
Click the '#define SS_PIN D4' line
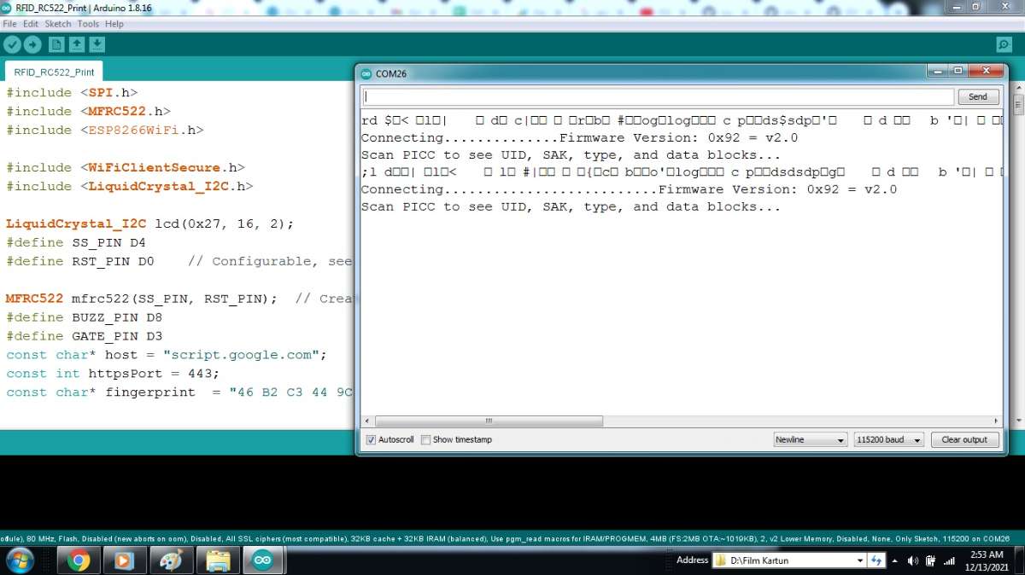tap(76, 243)
